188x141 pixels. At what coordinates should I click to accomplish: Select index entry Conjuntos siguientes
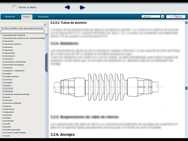(11, 130)
